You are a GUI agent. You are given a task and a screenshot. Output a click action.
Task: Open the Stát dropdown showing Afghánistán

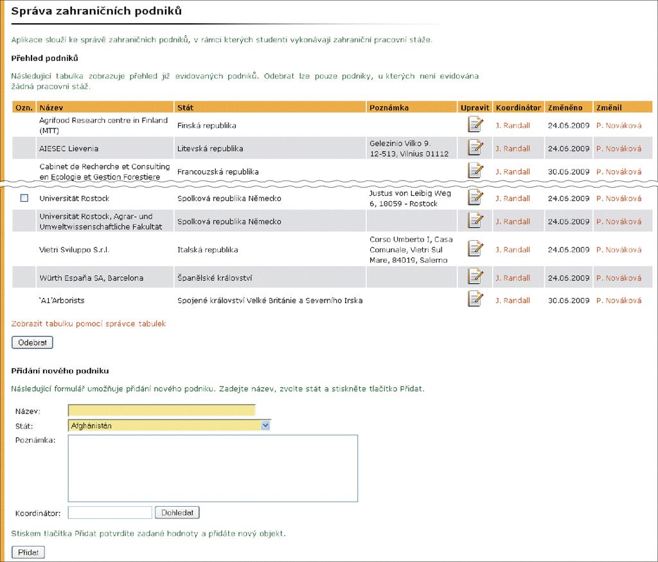[x=169, y=426]
